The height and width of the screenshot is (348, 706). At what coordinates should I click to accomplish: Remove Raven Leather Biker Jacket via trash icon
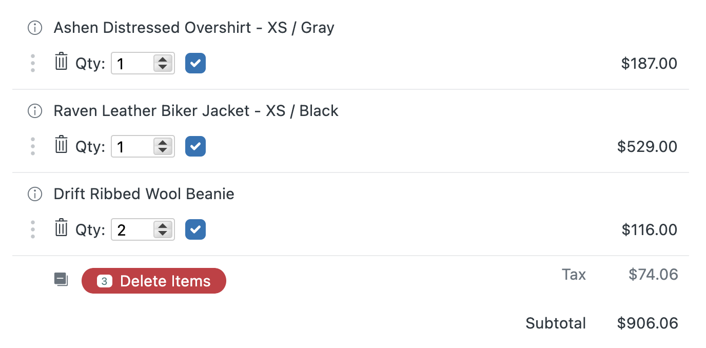(61, 146)
